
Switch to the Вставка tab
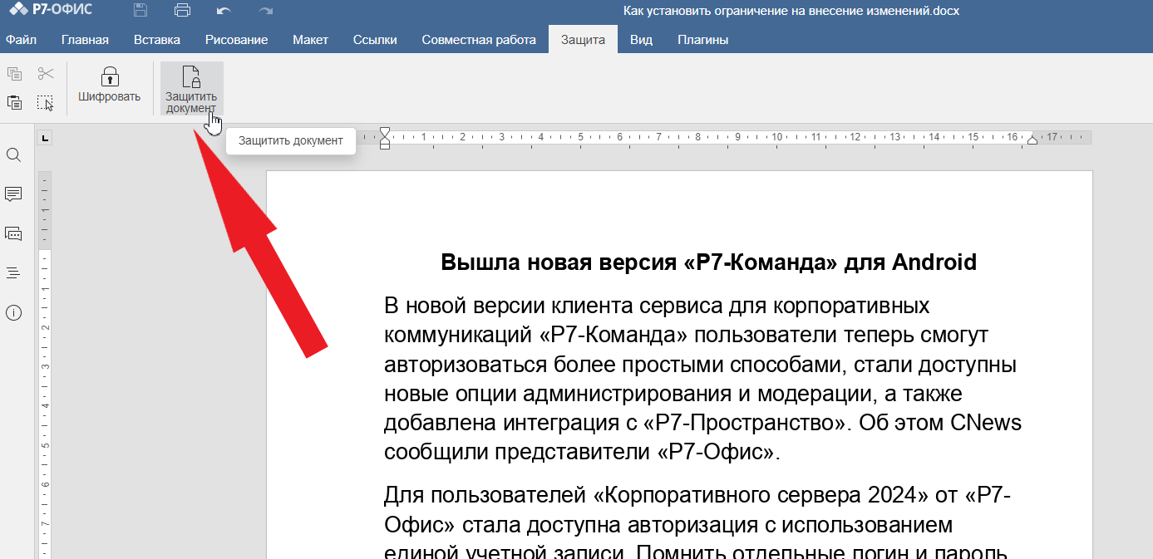pyautogui.click(x=157, y=39)
